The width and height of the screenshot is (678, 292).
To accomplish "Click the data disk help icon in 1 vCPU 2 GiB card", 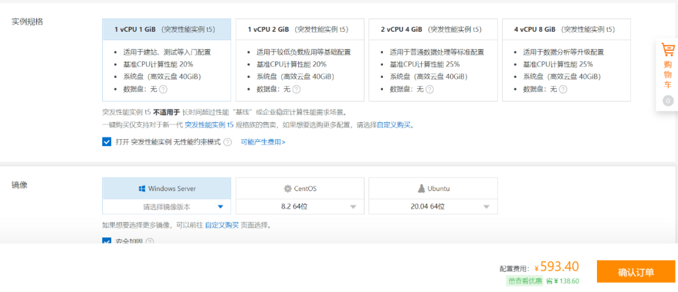I will click(296, 89).
